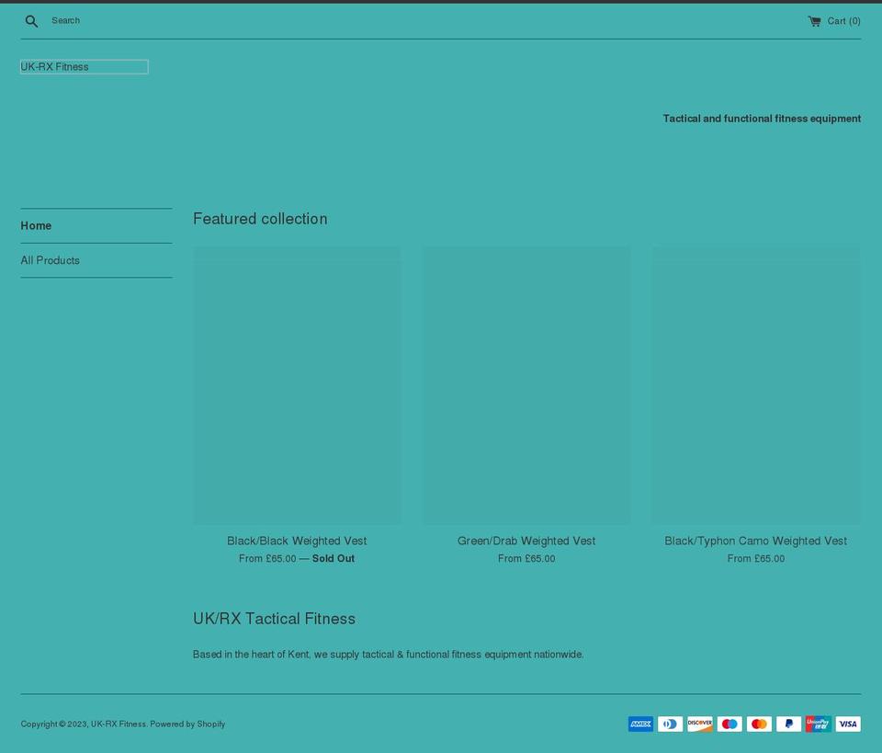Click the shopping cart icon
Screen dimensions: 882x753
tap(814, 21)
